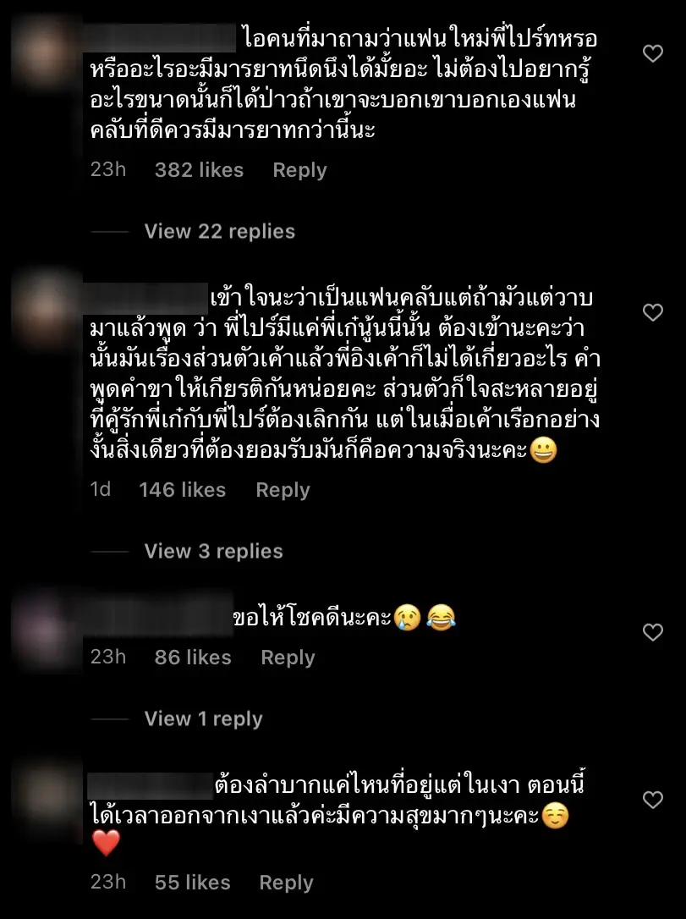Like the comment with 146 likes
Viewport: 686px width, 919px height.
(x=653, y=312)
